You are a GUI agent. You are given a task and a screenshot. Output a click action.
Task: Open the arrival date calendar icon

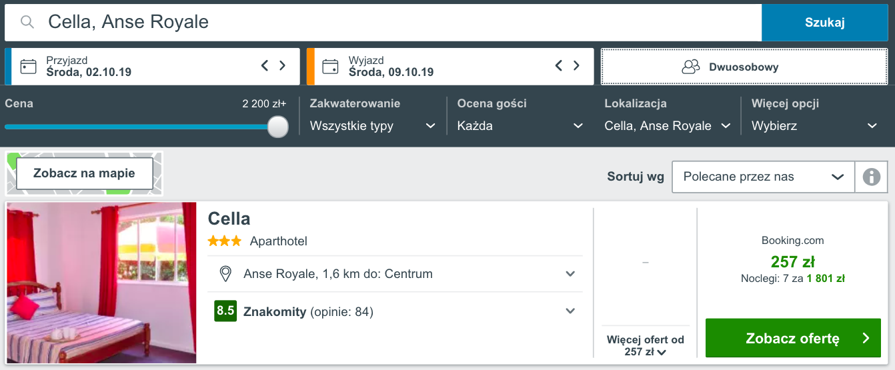28,66
